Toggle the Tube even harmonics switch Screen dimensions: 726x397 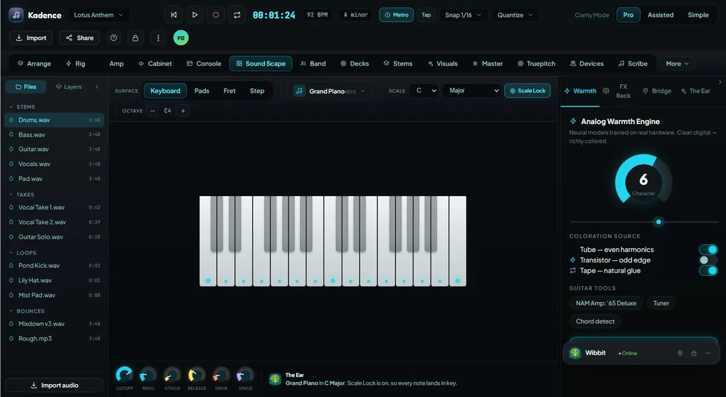[x=708, y=249]
